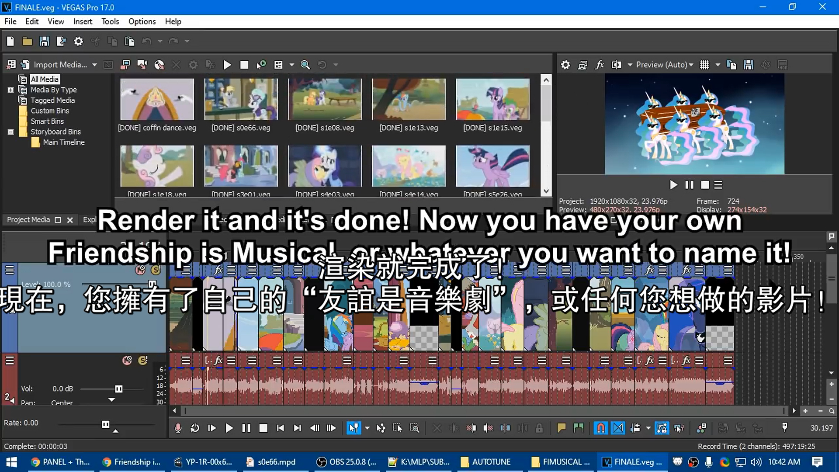
Task: Open the edit tool selector dropdown
Action: (367, 428)
